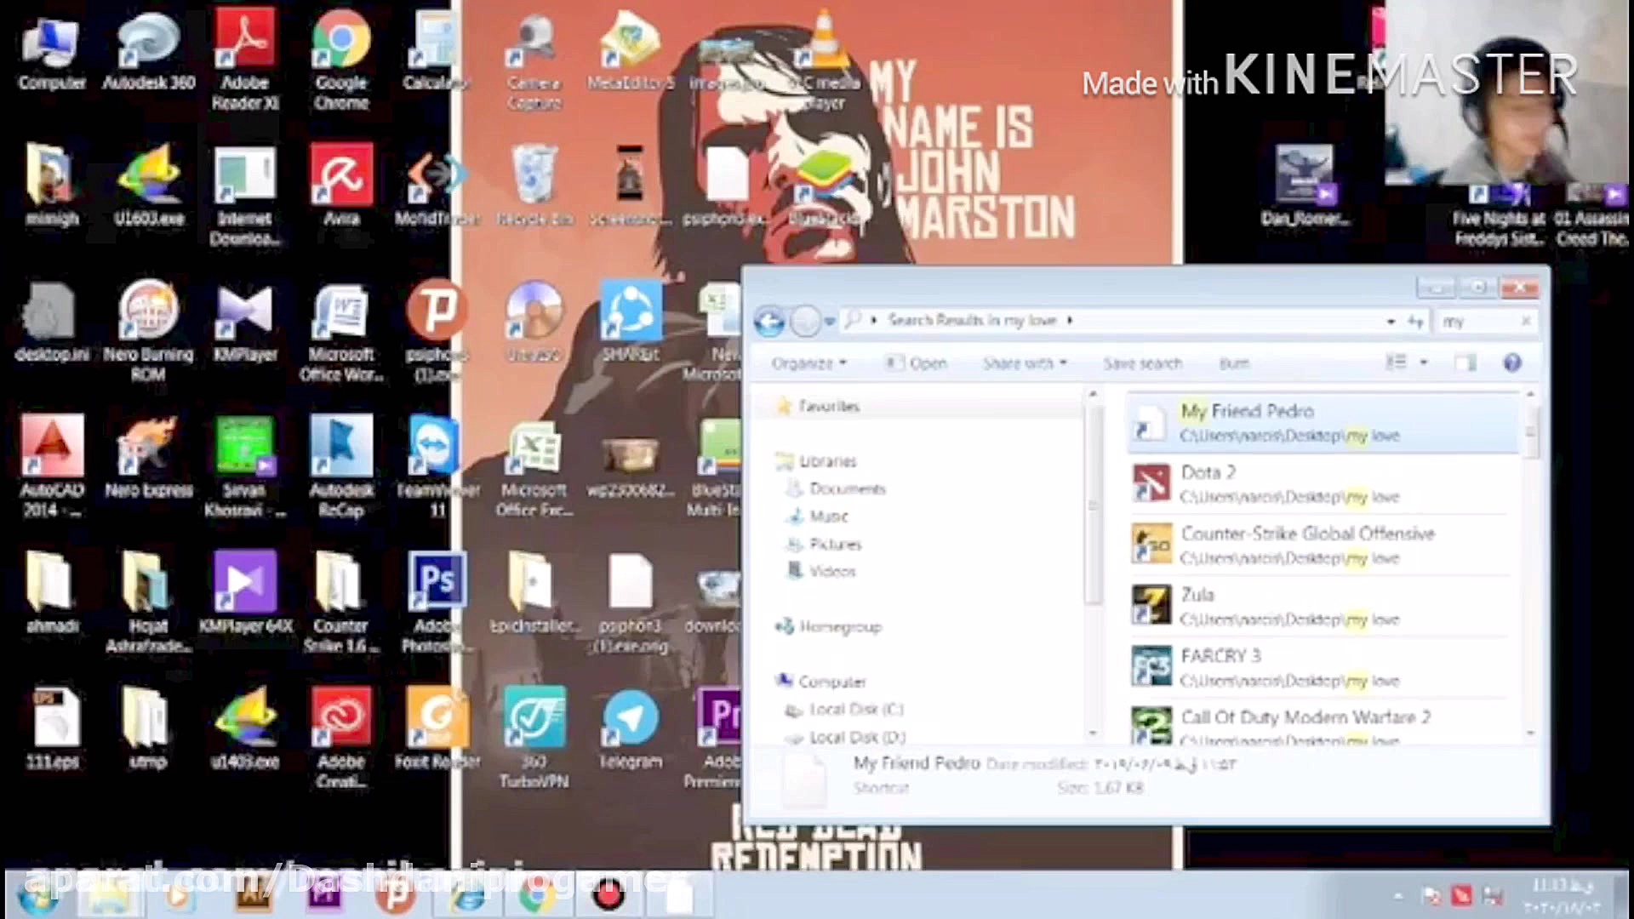
Task: Open the Recycle Bin desktop icon
Action: [534, 177]
